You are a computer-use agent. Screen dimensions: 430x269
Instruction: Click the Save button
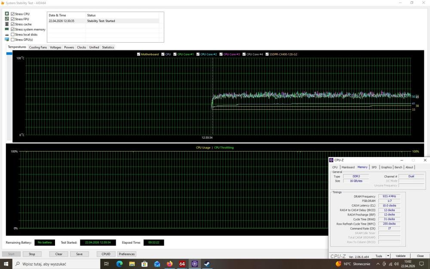(x=79, y=254)
